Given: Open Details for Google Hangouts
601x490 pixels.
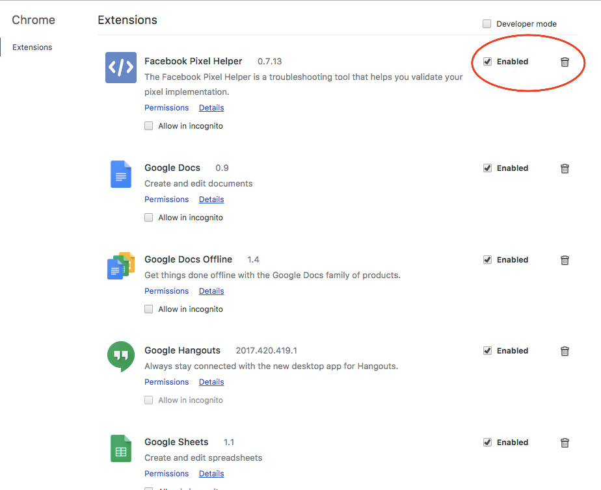Looking at the screenshot, I should tap(211, 381).
